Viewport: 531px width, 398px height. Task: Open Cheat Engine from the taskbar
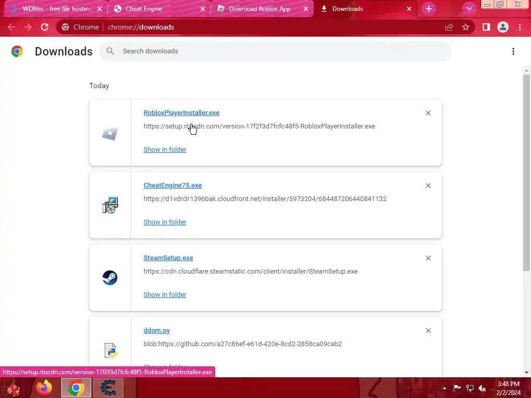(108, 388)
